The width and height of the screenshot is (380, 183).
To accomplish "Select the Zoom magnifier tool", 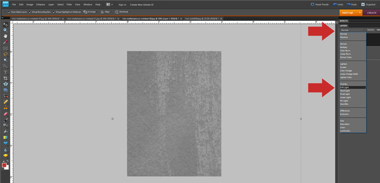I will [5, 30].
